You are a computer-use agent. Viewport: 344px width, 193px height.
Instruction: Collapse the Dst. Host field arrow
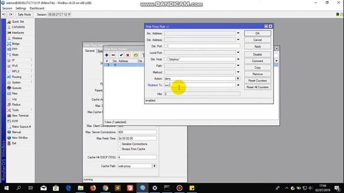coord(238,60)
